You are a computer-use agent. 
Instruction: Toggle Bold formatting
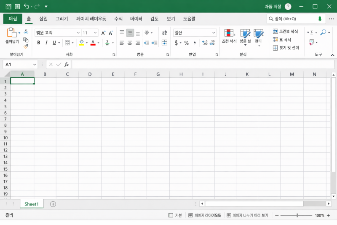click(39, 43)
